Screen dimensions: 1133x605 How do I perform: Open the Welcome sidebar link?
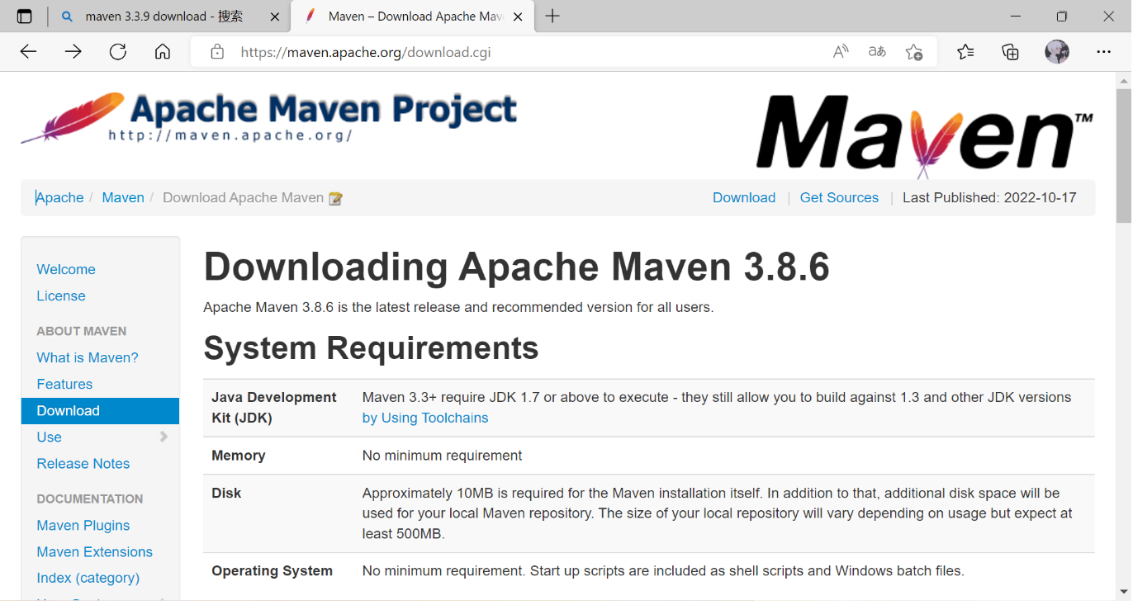[66, 269]
